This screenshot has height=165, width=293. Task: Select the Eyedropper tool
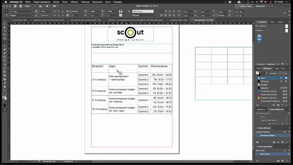pos(5,83)
